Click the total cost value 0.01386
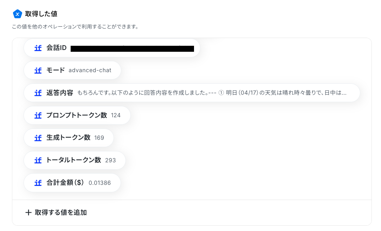Viewport: 381px width, 231px height. pyautogui.click(x=99, y=183)
